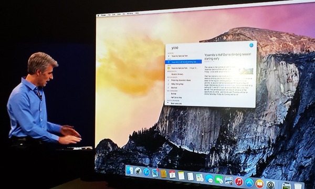
Task: Open Finder from the dock
Action: coord(130,171)
